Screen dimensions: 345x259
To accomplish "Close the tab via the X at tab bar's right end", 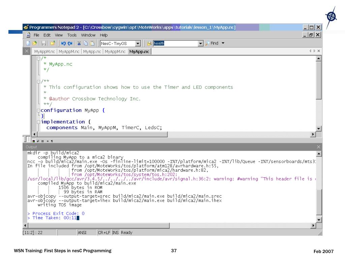I will [319, 51].
